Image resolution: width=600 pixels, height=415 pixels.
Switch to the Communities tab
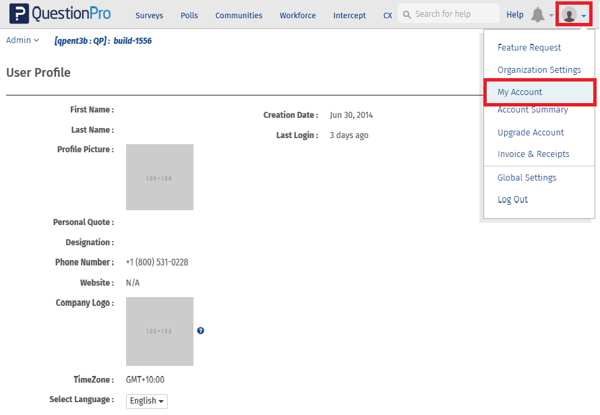click(239, 15)
